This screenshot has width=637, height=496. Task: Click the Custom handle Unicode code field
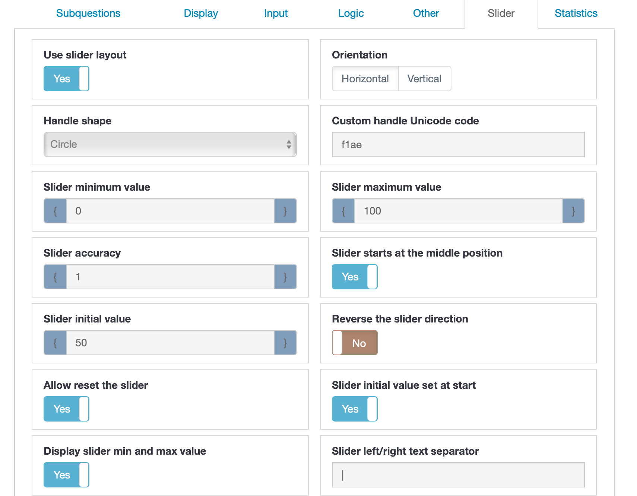pos(458,144)
